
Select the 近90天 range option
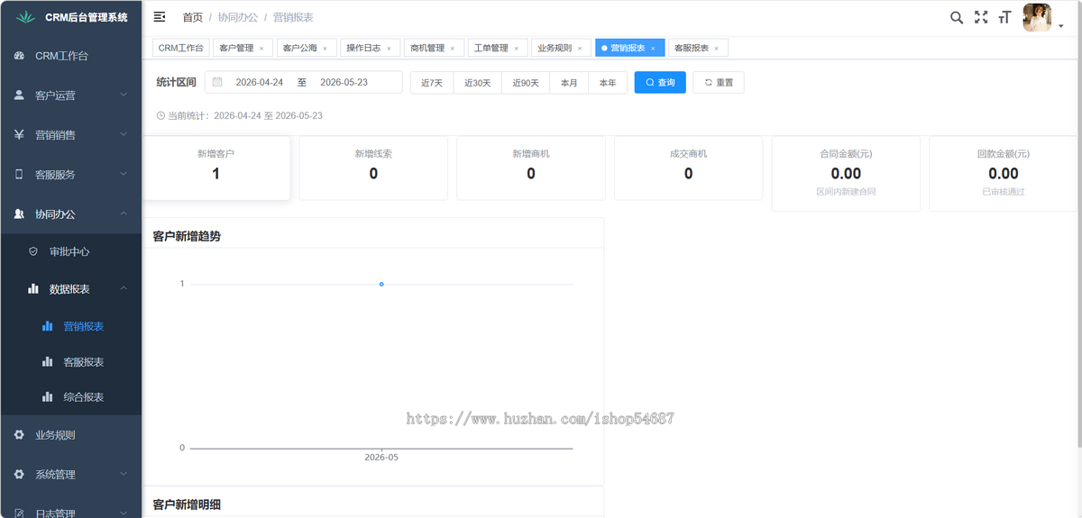[527, 82]
